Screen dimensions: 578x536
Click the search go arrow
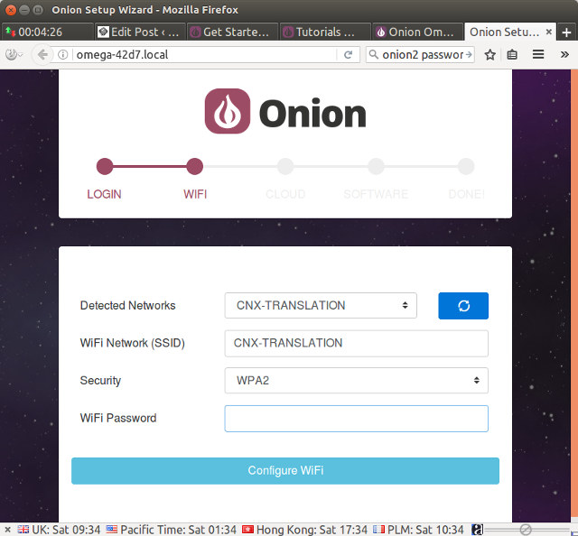(x=469, y=54)
